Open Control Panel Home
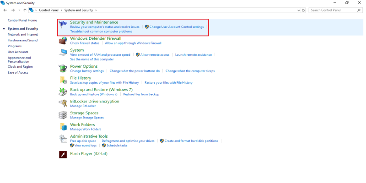Viewport: 366px width, 183px height. [x=22, y=20]
